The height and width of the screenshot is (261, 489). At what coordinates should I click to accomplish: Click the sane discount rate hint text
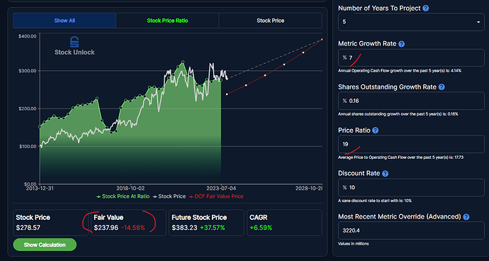point(375,201)
